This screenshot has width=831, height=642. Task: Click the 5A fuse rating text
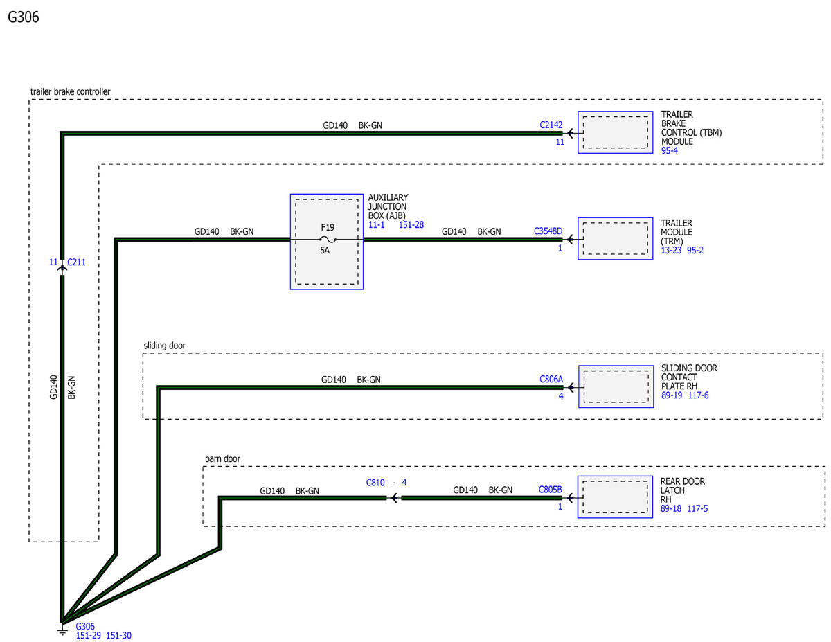click(325, 251)
